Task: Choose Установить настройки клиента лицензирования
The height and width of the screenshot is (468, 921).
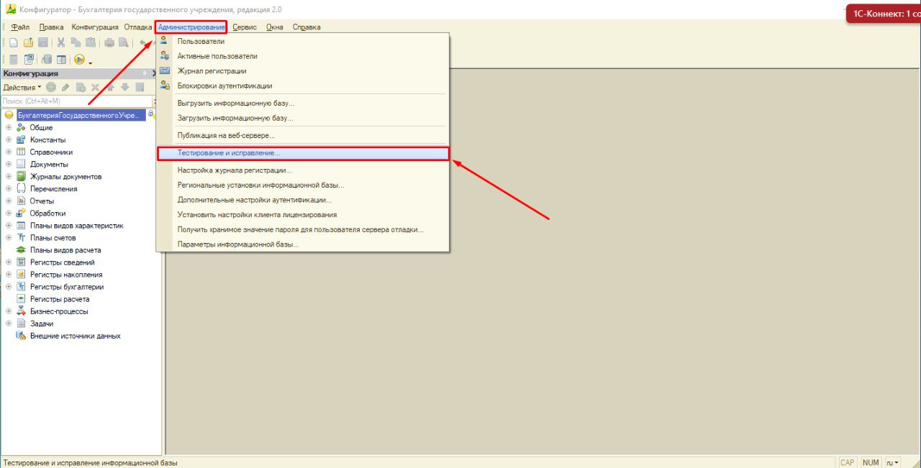Action: pyautogui.click(x=302, y=215)
